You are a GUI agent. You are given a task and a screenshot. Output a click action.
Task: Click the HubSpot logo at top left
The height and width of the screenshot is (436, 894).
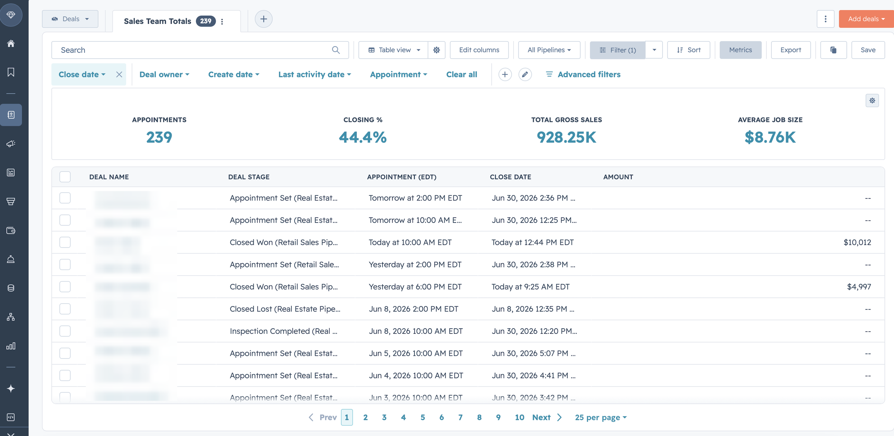11,15
